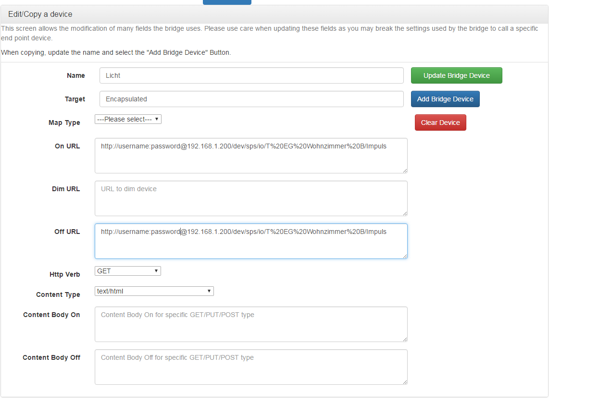The height and width of the screenshot is (404, 599).
Task: Click the 'When copying, update the name' instruction text
Action: [116, 52]
